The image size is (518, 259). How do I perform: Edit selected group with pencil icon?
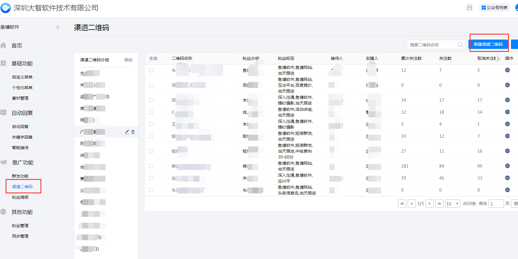pos(127,132)
